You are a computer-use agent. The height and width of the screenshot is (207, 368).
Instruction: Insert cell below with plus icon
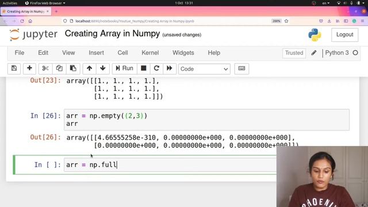pos(29,68)
